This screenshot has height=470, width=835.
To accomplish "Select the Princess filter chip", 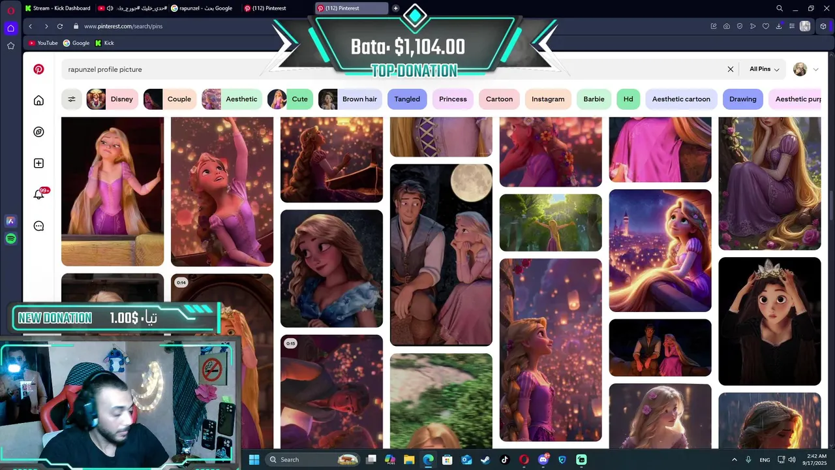I will point(453,99).
